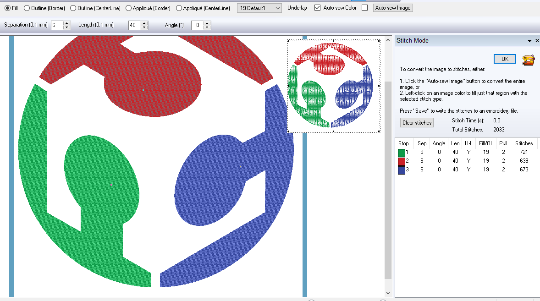This screenshot has height=301, width=540.
Task: Click the Stop column header
Action: click(x=403, y=143)
